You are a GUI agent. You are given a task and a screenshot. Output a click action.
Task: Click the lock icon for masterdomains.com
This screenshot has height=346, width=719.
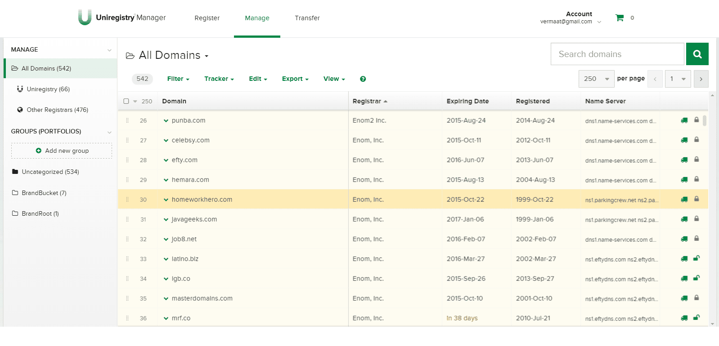coord(697,298)
